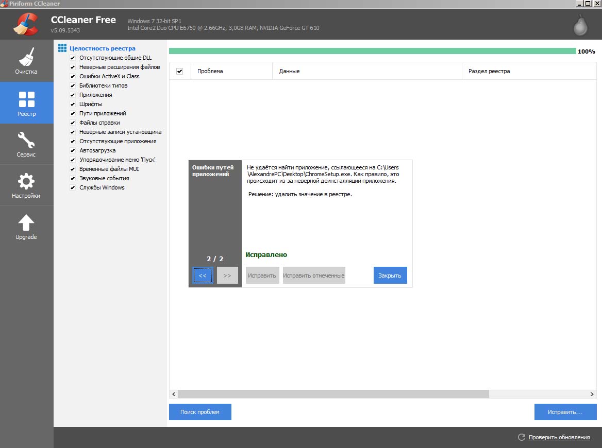602x448 pixels.
Task: Toggle the Приложения checkbox
Action: click(73, 95)
